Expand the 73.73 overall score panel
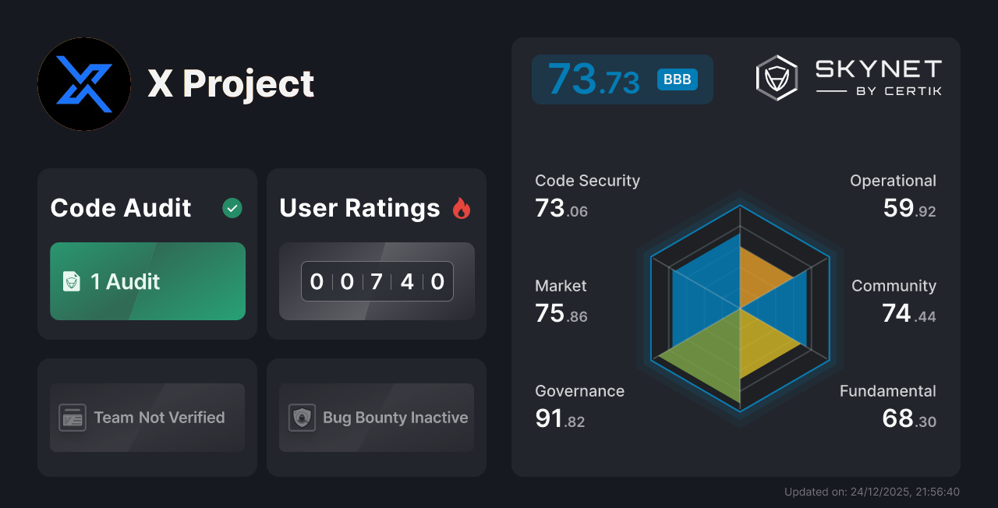998x508 pixels. (622, 79)
